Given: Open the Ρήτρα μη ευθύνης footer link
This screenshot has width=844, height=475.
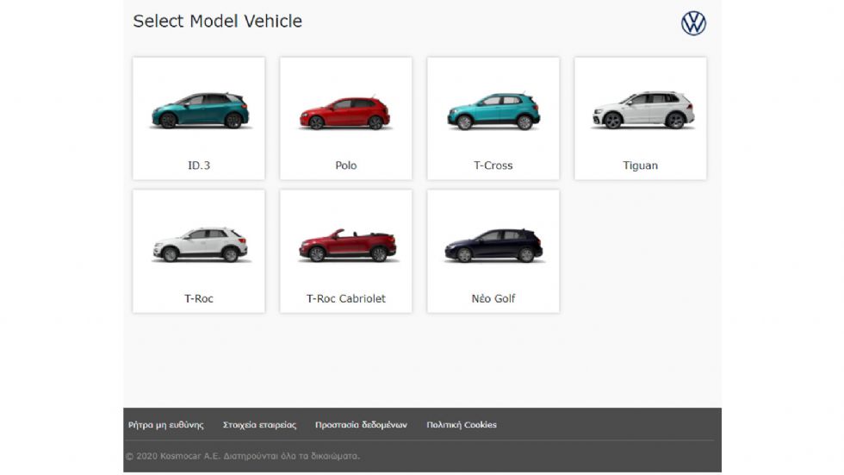Looking at the screenshot, I should (165, 425).
